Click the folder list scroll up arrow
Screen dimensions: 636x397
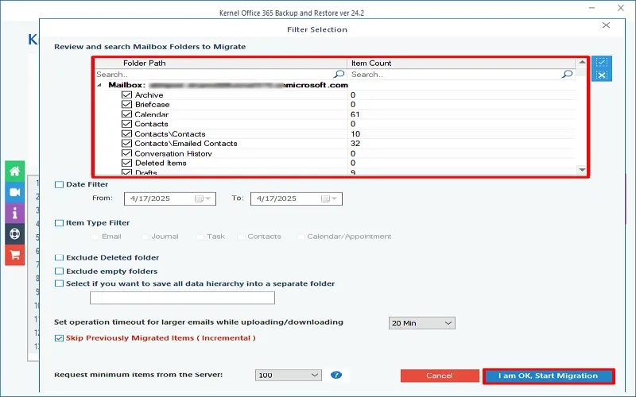point(582,63)
